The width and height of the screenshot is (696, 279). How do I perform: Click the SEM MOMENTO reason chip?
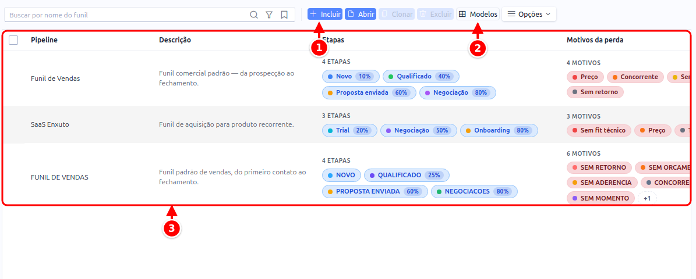600,198
